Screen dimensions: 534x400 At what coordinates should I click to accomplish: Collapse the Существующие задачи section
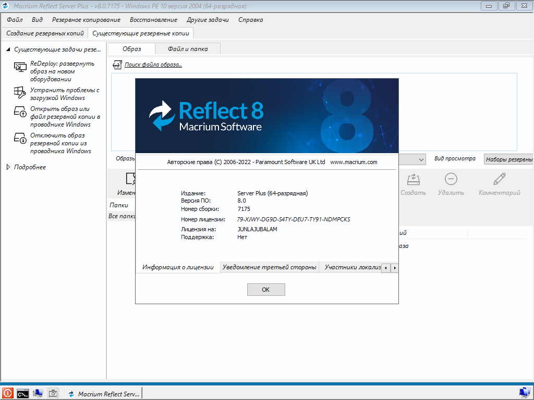[8, 49]
